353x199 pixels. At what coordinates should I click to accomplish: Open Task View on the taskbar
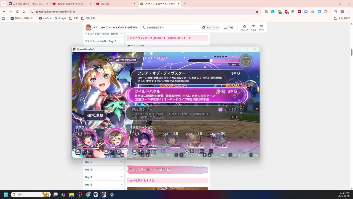[55, 195]
